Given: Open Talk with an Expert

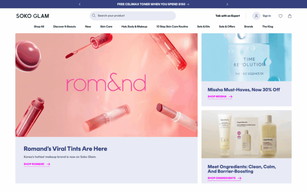Looking at the screenshot, I should click(228, 16).
